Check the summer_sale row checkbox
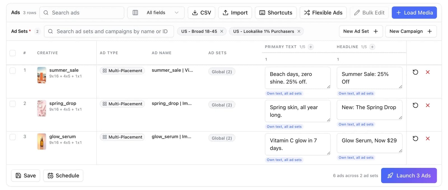The width and height of the screenshot is (448, 190). [x=13, y=70]
